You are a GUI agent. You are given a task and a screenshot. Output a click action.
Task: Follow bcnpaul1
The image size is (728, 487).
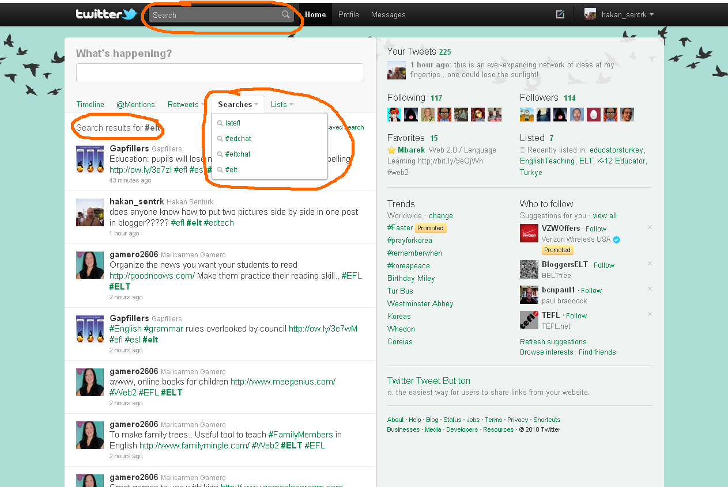coord(591,290)
